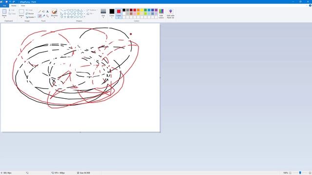
Task: Click Edit with Paint 3D
Action: click(x=171, y=14)
